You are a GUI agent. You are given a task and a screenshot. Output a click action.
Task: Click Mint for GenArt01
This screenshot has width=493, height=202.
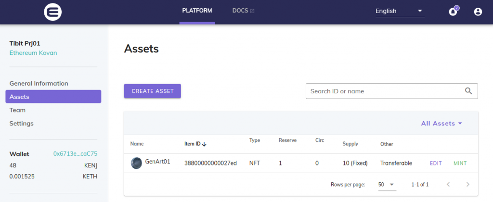pyautogui.click(x=460, y=164)
